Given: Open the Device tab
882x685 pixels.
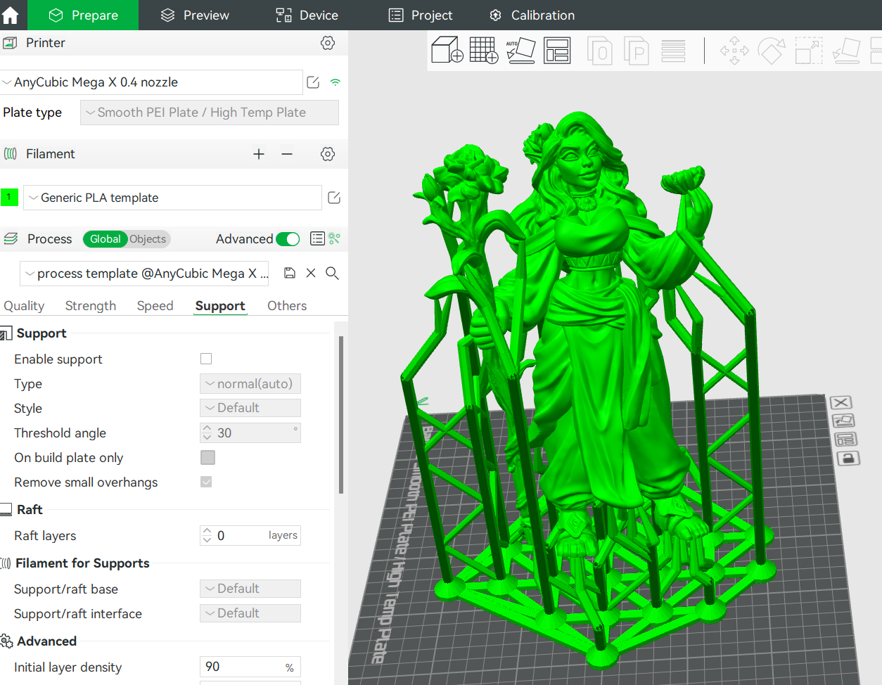Looking at the screenshot, I should [307, 15].
